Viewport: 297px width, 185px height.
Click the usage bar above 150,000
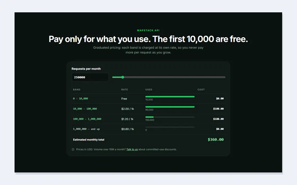(170, 117)
